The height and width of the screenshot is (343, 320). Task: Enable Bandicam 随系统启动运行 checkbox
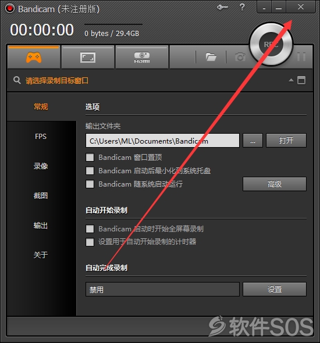tap(90, 184)
